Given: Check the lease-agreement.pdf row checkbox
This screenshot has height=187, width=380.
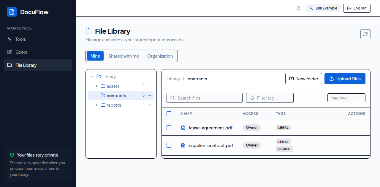Looking at the screenshot, I should [x=169, y=128].
